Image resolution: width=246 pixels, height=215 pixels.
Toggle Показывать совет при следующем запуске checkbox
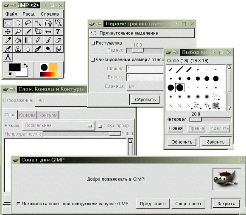(x=18, y=204)
